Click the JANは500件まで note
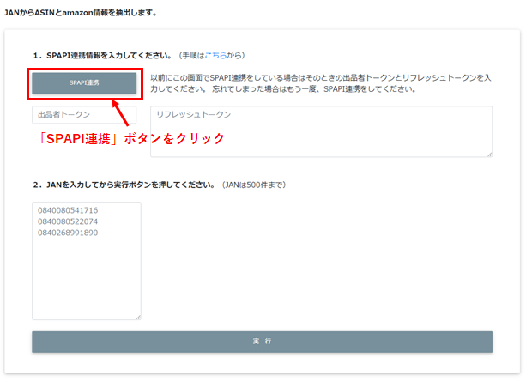The image size is (526, 382). click(253, 185)
